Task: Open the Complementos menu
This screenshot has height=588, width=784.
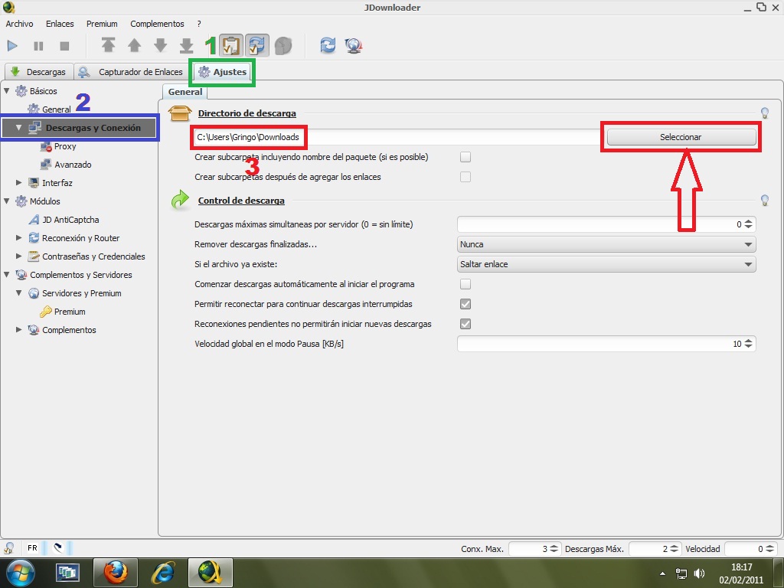Action: tap(157, 24)
